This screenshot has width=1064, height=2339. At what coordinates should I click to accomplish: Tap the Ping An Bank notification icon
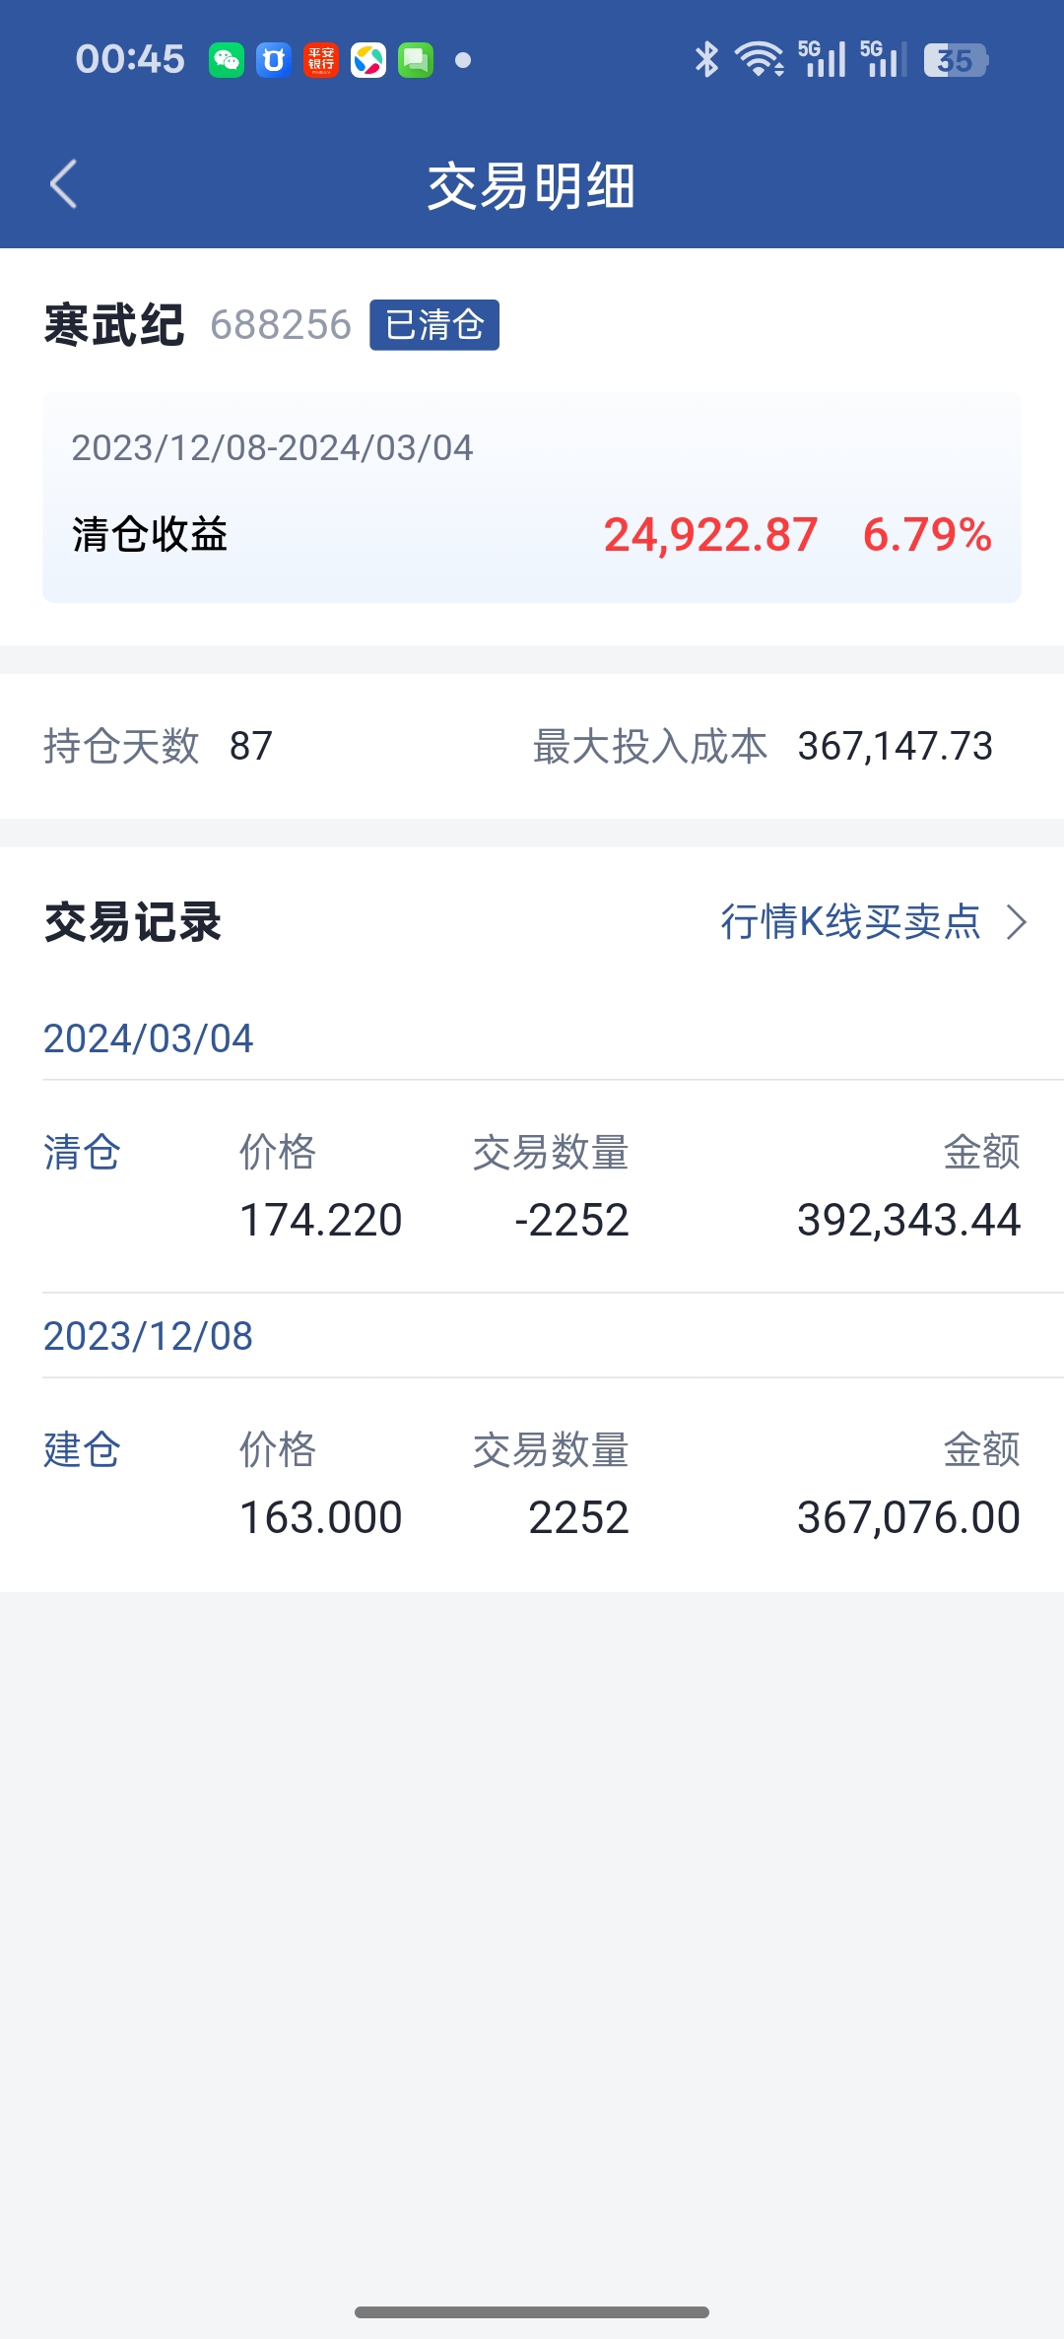(321, 60)
